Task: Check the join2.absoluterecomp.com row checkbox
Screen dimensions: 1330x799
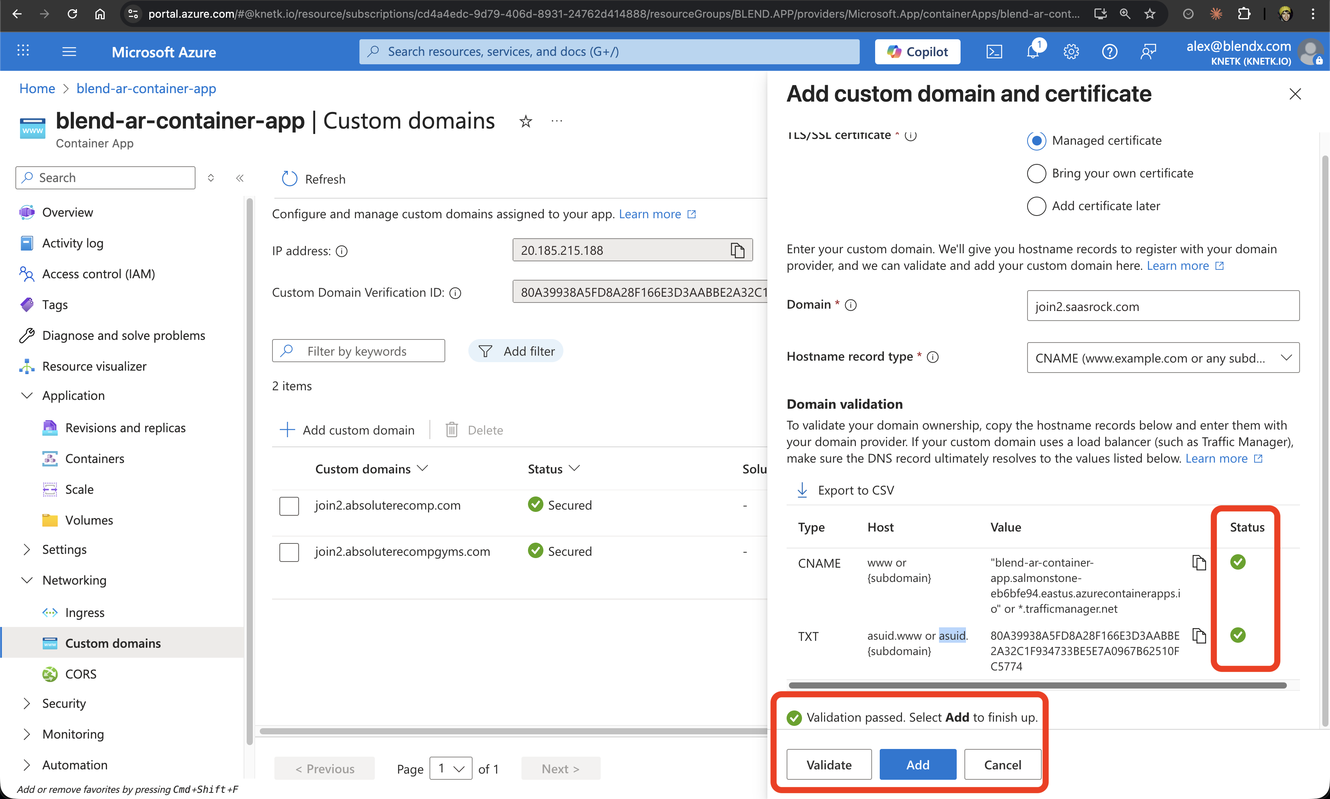Action: 289,506
